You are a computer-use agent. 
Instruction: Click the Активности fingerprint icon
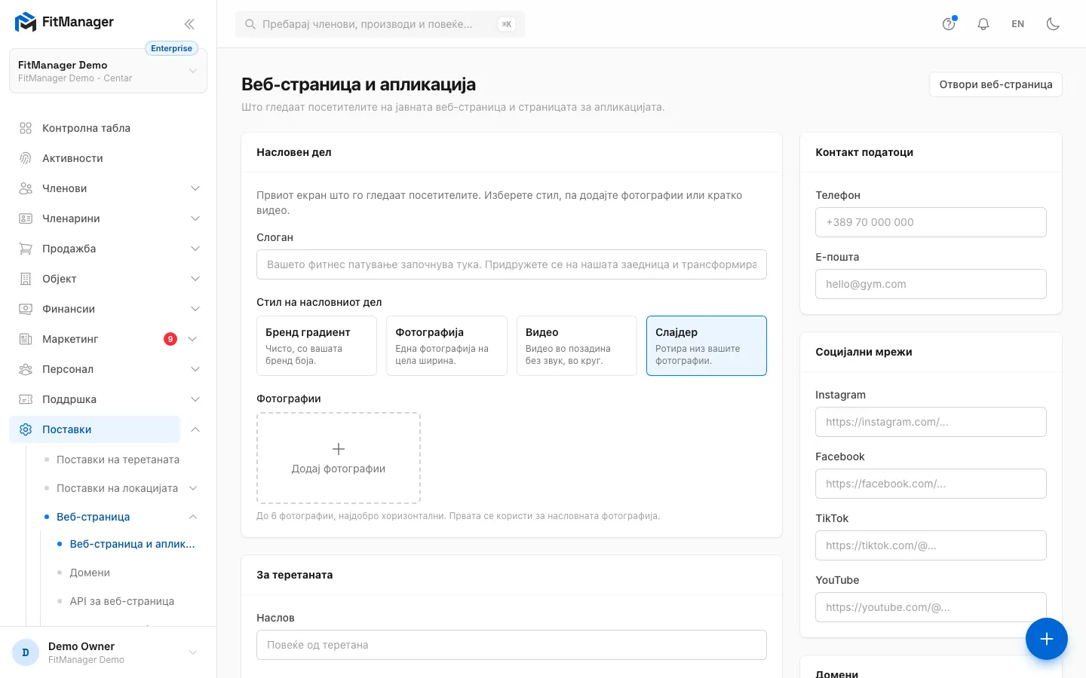coord(26,158)
